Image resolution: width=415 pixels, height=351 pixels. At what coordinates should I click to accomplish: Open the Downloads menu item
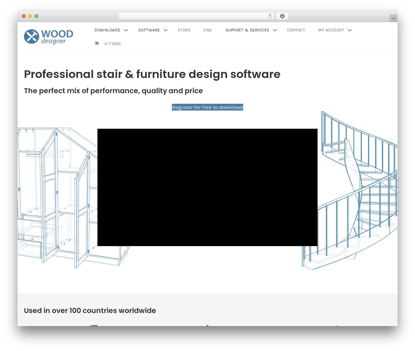(107, 30)
